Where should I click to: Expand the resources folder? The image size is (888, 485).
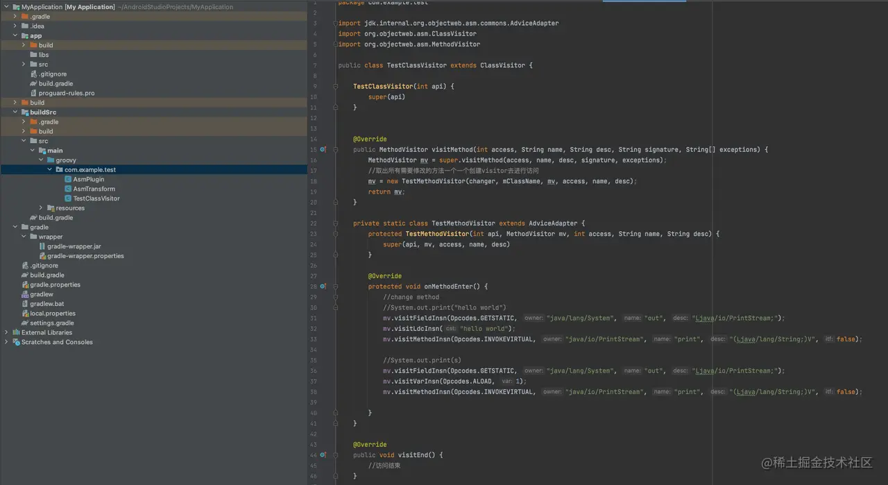click(x=41, y=208)
